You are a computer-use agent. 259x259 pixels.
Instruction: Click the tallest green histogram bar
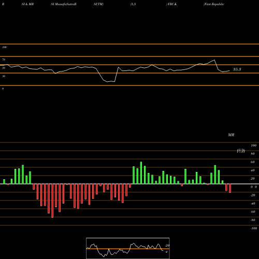click(x=141, y=173)
